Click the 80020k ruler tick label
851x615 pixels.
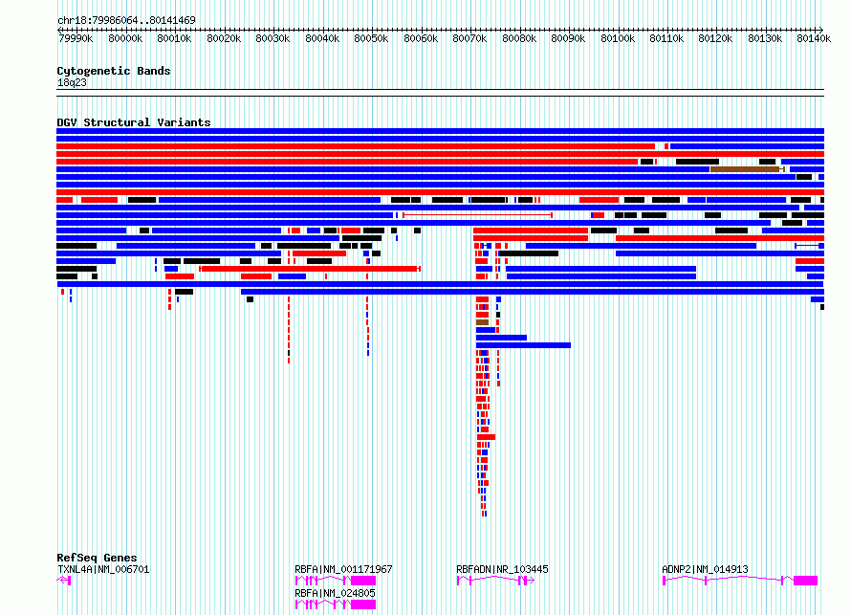click(224, 38)
